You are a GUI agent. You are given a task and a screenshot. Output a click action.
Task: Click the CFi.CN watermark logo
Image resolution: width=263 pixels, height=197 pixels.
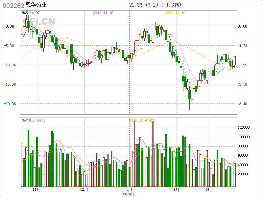38,21
